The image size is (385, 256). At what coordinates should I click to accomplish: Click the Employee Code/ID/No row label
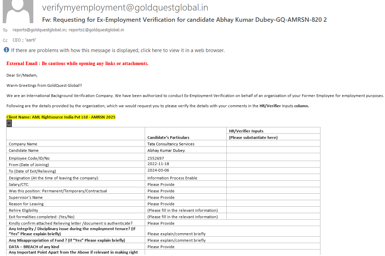tap(29, 158)
